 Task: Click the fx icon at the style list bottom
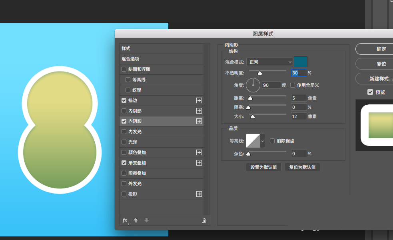click(x=125, y=220)
